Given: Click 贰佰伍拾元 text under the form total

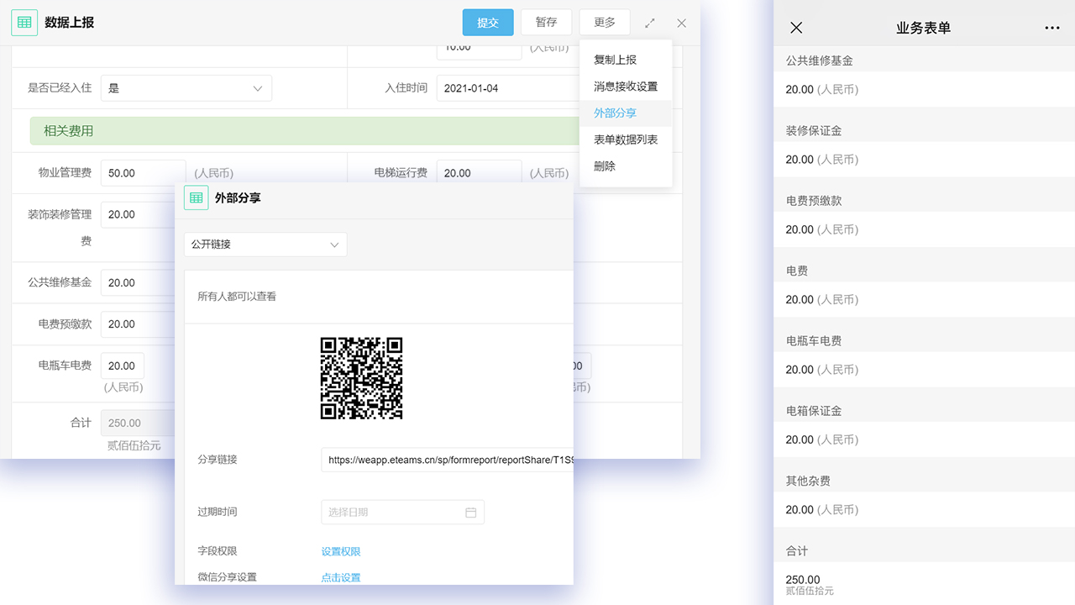Looking at the screenshot, I should [x=134, y=446].
